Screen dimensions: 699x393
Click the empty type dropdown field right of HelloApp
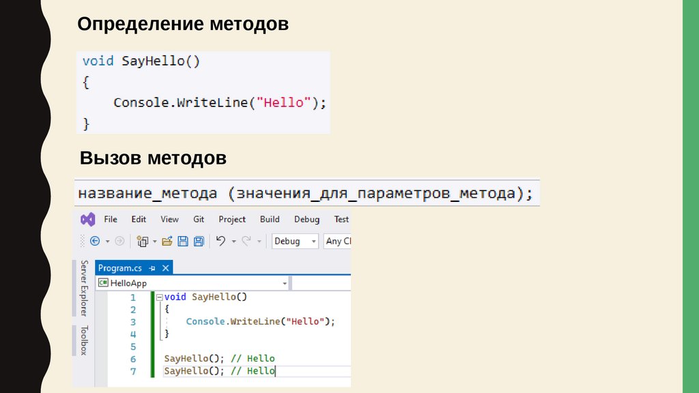coord(322,283)
